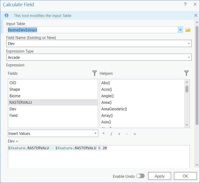Click the Help question mark icon
The height and width of the screenshot is (183, 200).
tap(185, 4)
